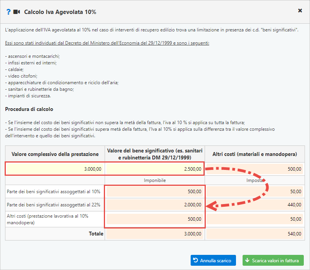310x270 pixels.
Task: Click '- ascensori e montacarichi;' list line
Action: point(33,56)
